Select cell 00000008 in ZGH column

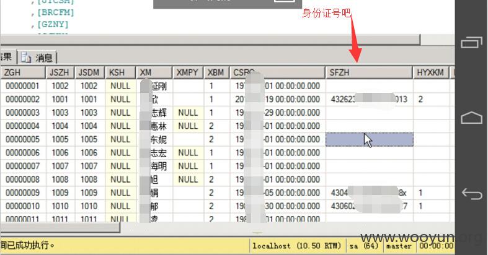pyautogui.click(x=24, y=179)
